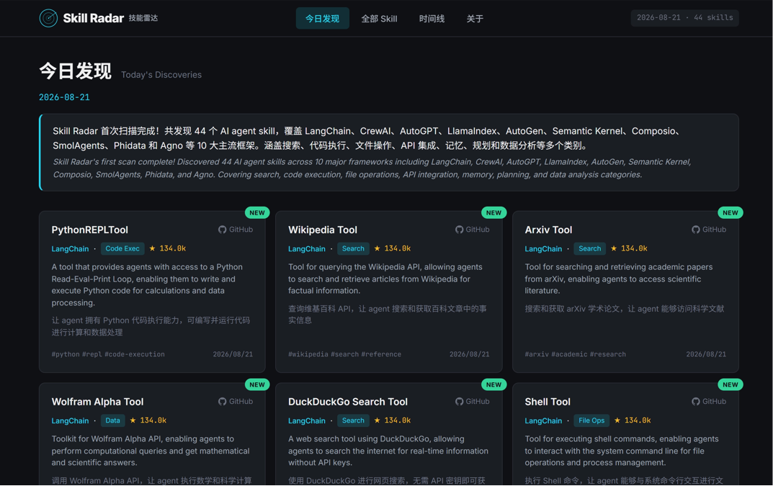Click the 2026-08-21 · 44 skills badge

click(x=685, y=18)
